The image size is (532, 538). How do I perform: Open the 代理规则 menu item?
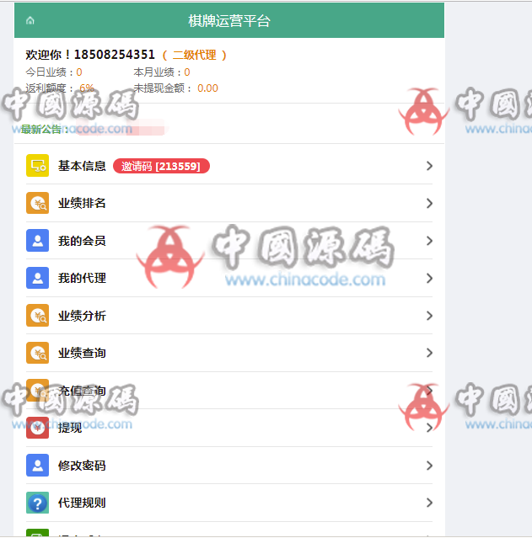click(x=229, y=503)
